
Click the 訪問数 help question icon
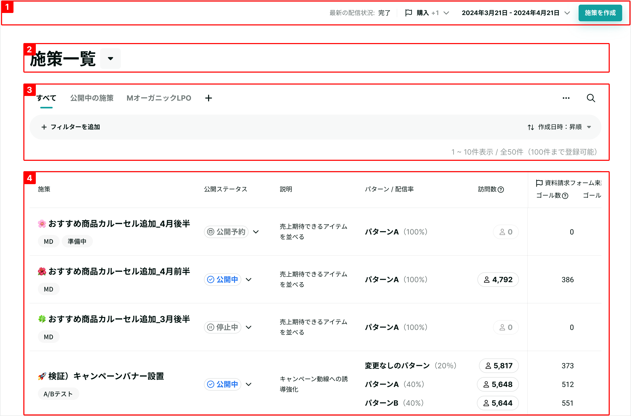tap(500, 189)
